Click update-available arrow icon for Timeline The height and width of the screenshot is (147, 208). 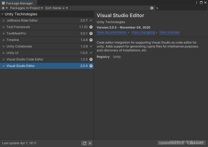click(x=91, y=40)
